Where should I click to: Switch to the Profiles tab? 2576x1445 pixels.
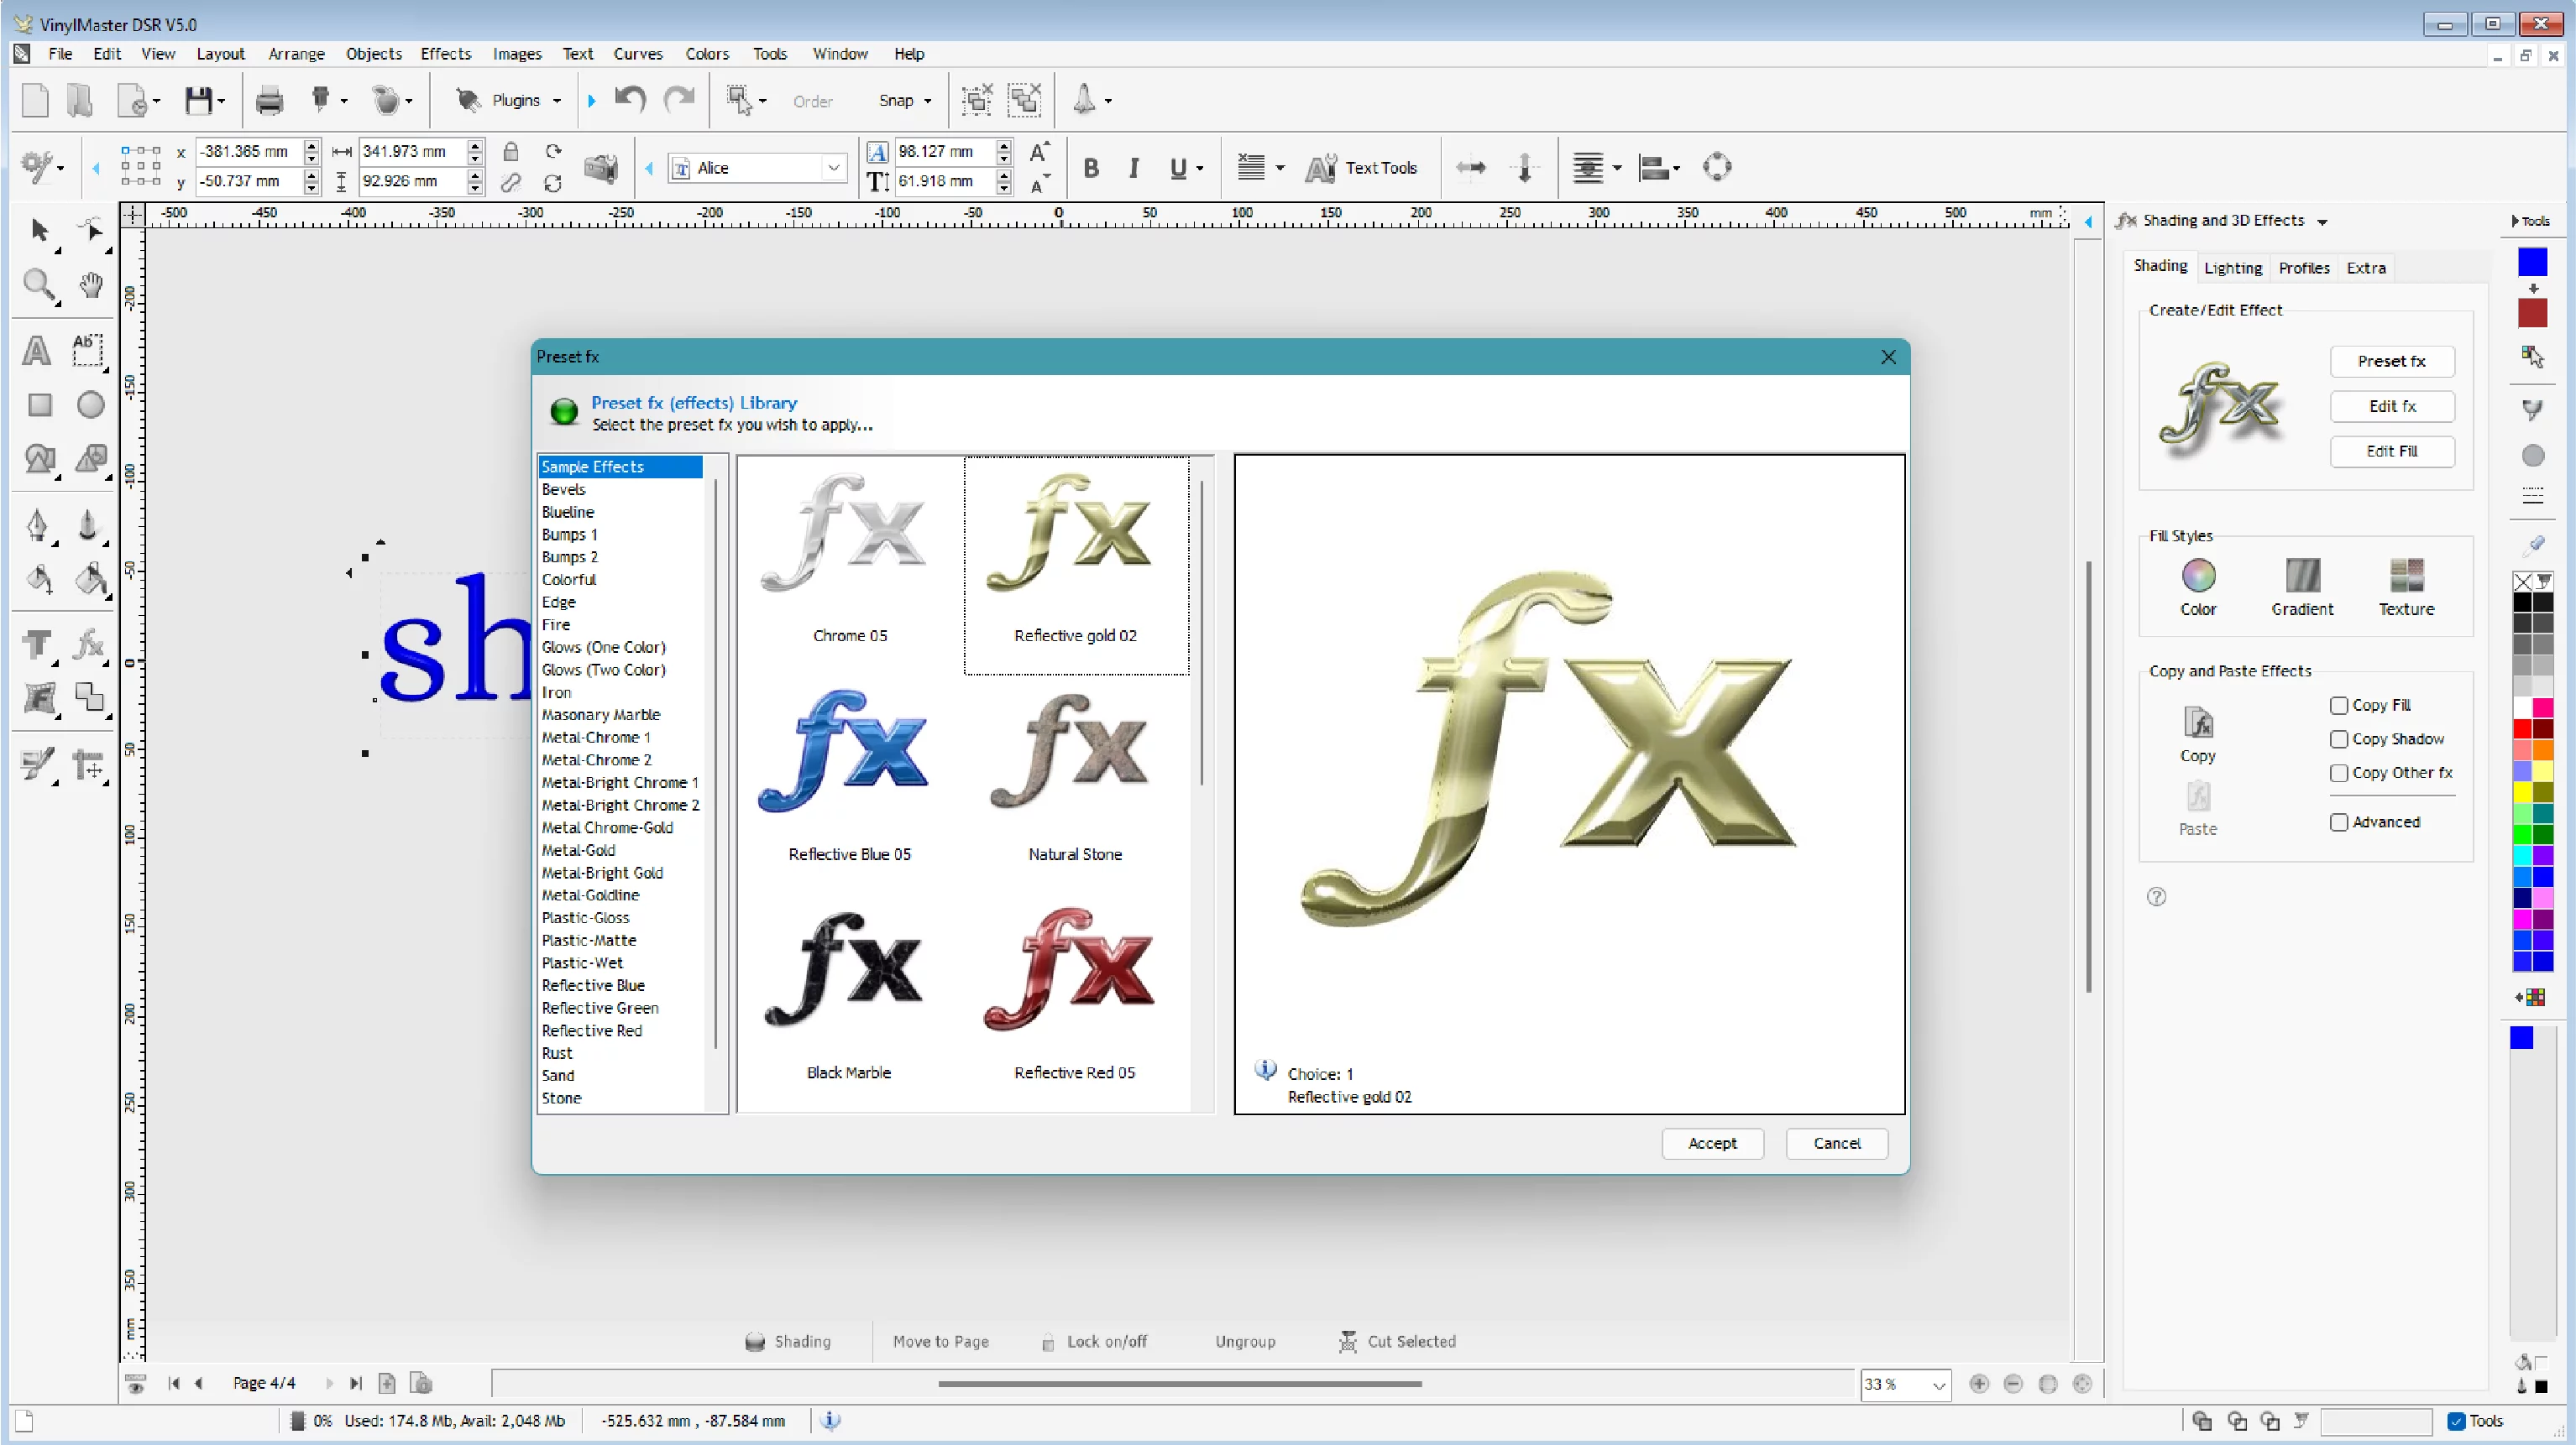point(2304,268)
